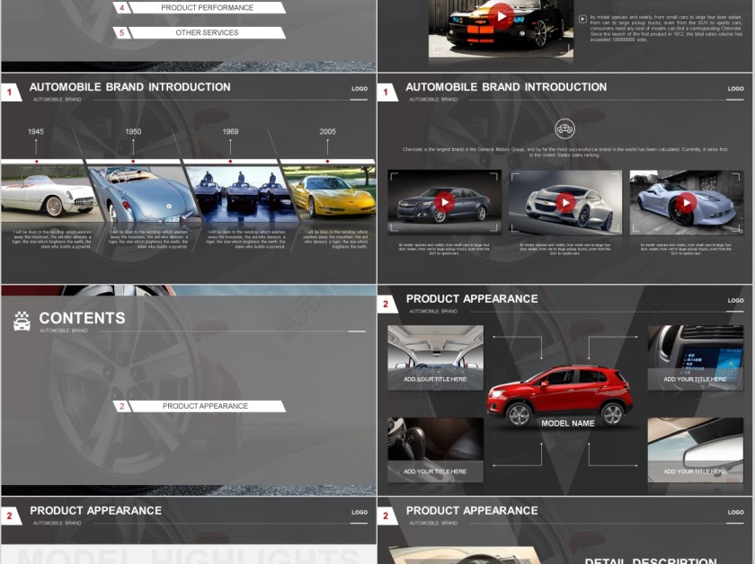Play the video on the black Camaro image

pyautogui.click(x=502, y=15)
